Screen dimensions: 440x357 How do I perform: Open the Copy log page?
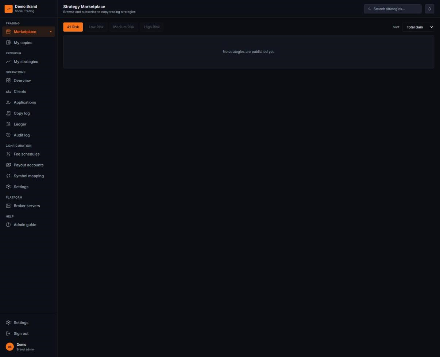click(28, 113)
